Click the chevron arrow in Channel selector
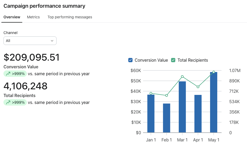This screenshot has height=147, width=247. point(52,41)
